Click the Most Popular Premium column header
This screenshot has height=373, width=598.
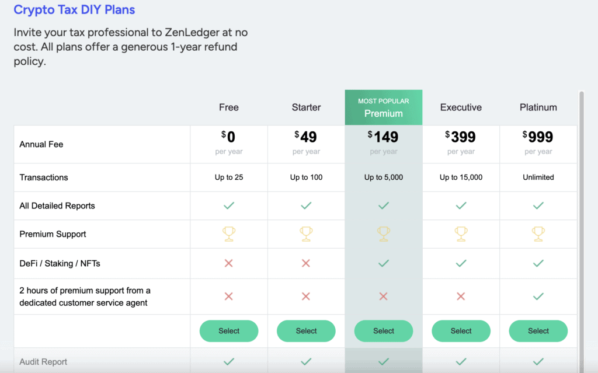[383, 107]
